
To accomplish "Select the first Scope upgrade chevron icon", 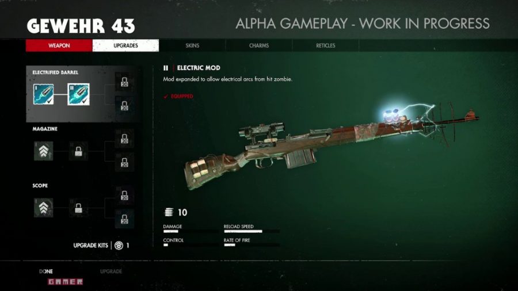I will 43,208.
